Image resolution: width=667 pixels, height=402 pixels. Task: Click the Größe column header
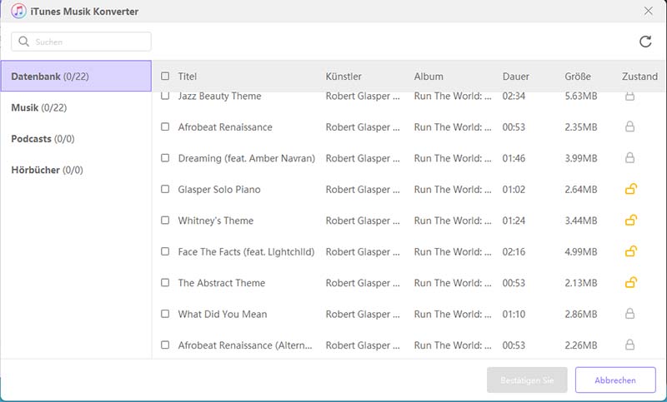(578, 77)
